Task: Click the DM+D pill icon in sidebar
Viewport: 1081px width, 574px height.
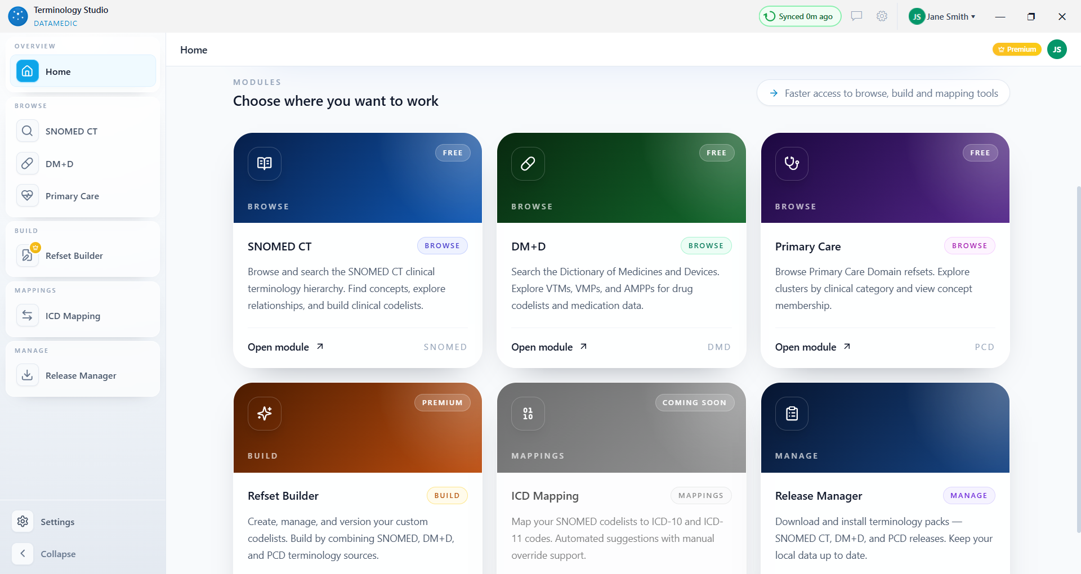Action: pos(27,164)
